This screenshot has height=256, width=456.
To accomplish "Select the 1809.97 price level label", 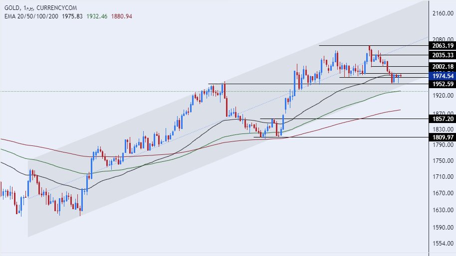I will pos(443,137).
